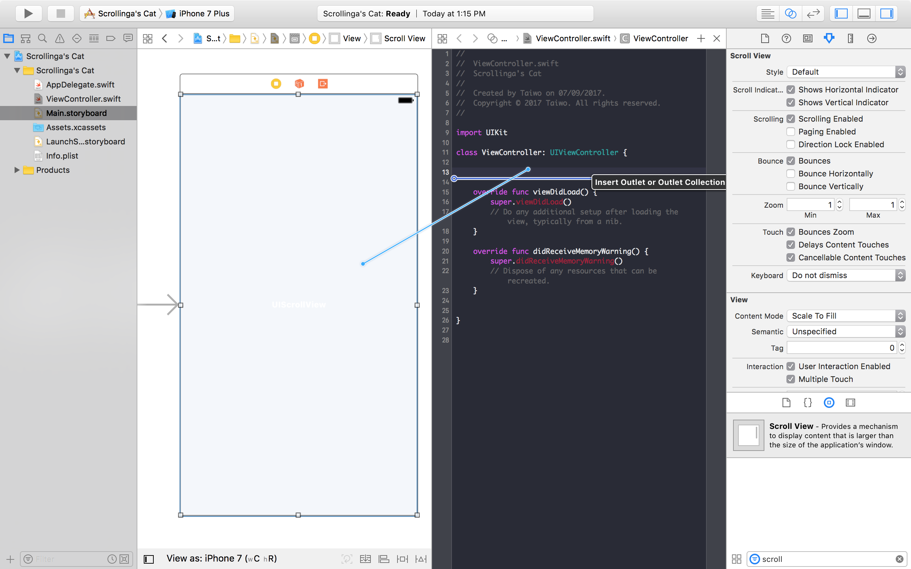
Task: Enable Paging Enabled for the scroll view
Action: [x=790, y=131]
